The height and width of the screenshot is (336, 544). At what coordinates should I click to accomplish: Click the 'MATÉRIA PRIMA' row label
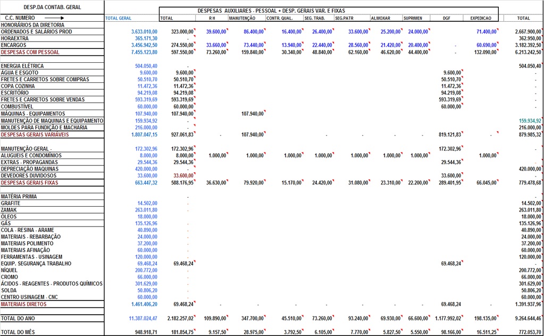[x=19, y=197]
